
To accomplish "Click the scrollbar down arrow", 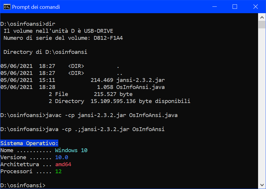I will [x=262, y=185].
